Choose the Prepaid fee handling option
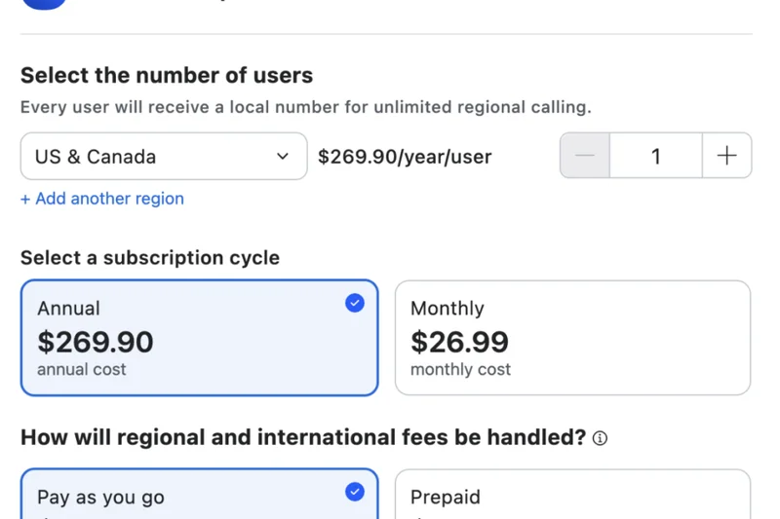Image resolution: width=780 pixels, height=519 pixels. click(x=572, y=497)
